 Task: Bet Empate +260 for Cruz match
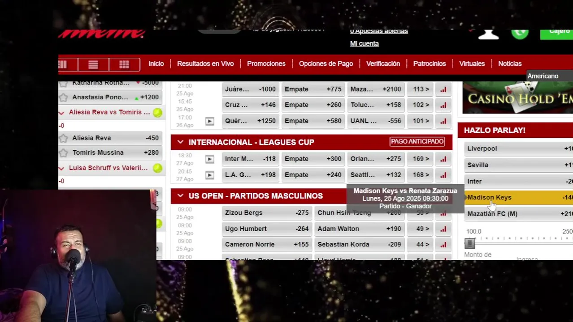point(313,105)
